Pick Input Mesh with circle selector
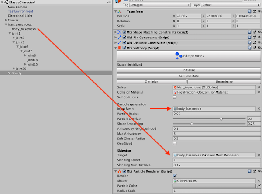Screen dimensions: 262x194 [259, 109]
